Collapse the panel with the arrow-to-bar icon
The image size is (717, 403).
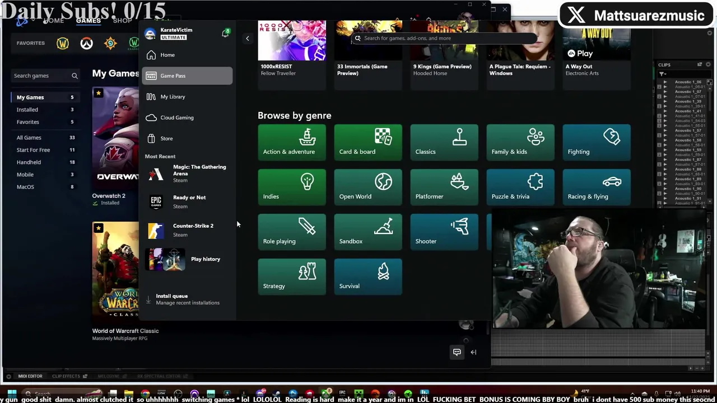tap(473, 352)
